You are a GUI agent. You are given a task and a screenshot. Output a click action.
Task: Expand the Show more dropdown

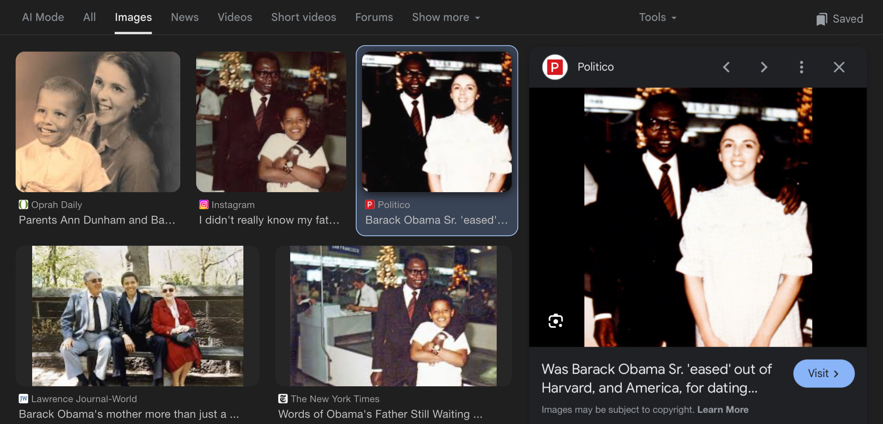[x=446, y=17]
